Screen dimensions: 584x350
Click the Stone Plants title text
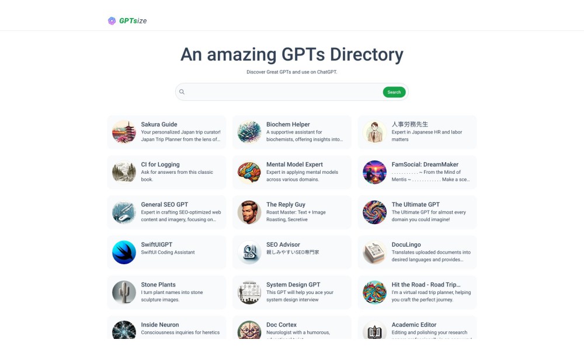[158, 285]
